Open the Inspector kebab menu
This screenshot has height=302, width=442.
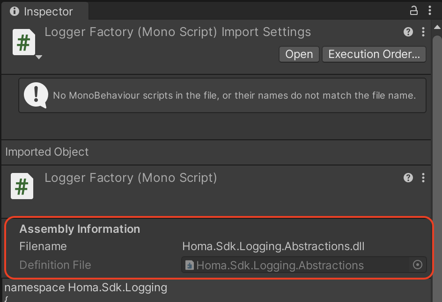point(430,10)
